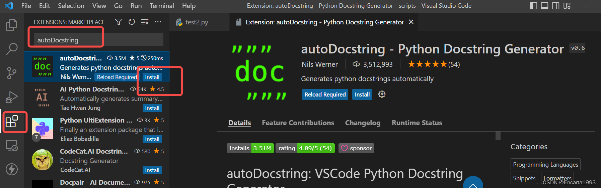Screen dimensions: 601x188
Task: Select Docpair - AI Docume... extension row
Action: pyautogui.click(x=96, y=183)
